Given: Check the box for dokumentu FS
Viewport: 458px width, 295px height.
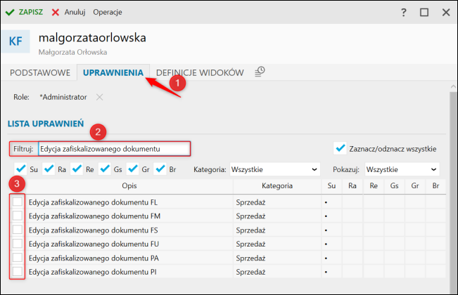Looking at the screenshot, I should pyautogui.click(x=18, y=230).
